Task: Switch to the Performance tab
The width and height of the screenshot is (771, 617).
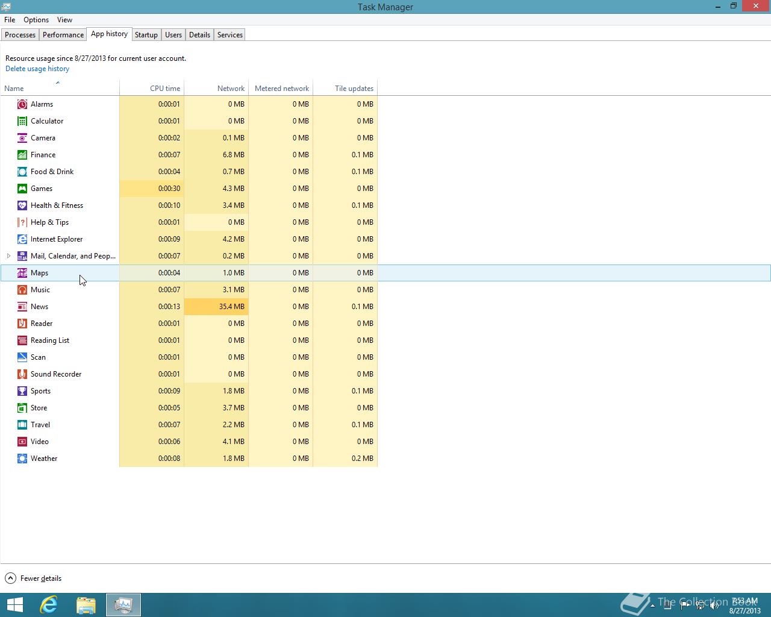Action: 63,35
